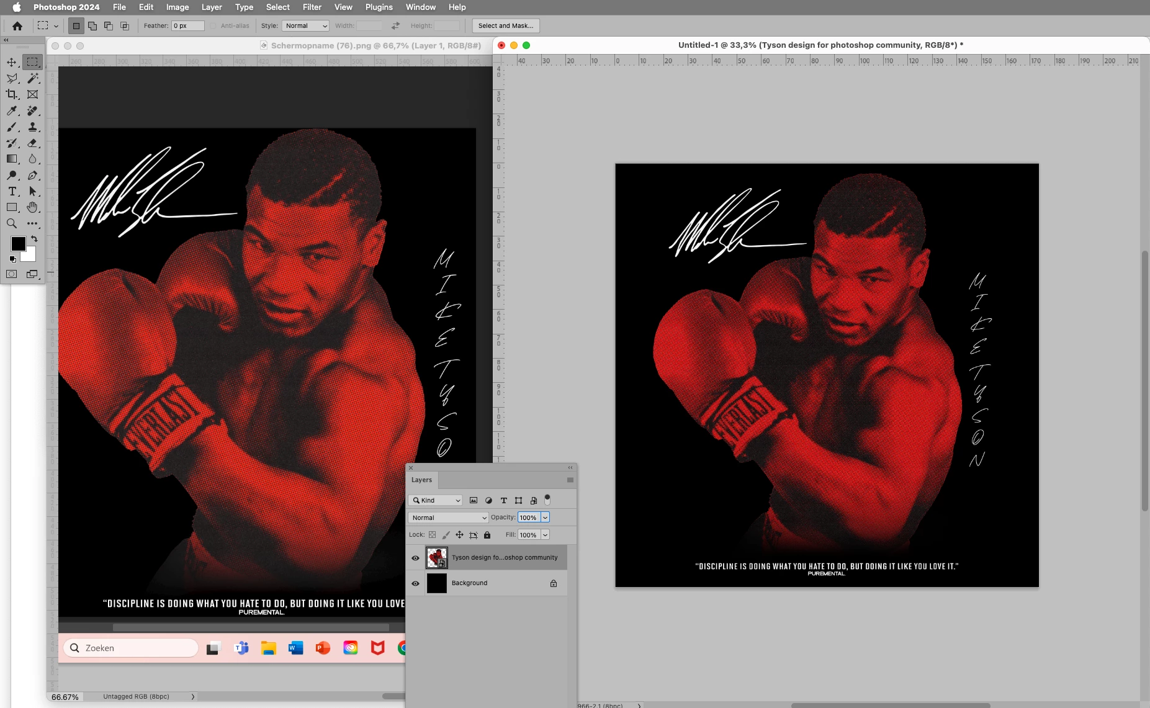The height and width of the screenshot is (708, 1150).
Task: Select the Crop tool
Action: (12, 94)
